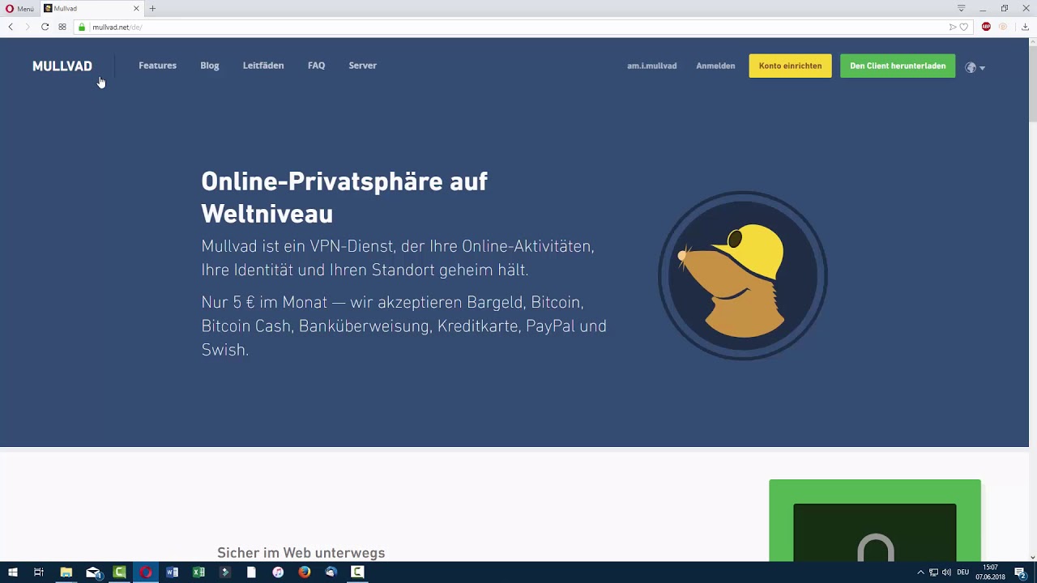Open File Explorer from taskbar
This screenshot has height=583, width=1037.
66,572
